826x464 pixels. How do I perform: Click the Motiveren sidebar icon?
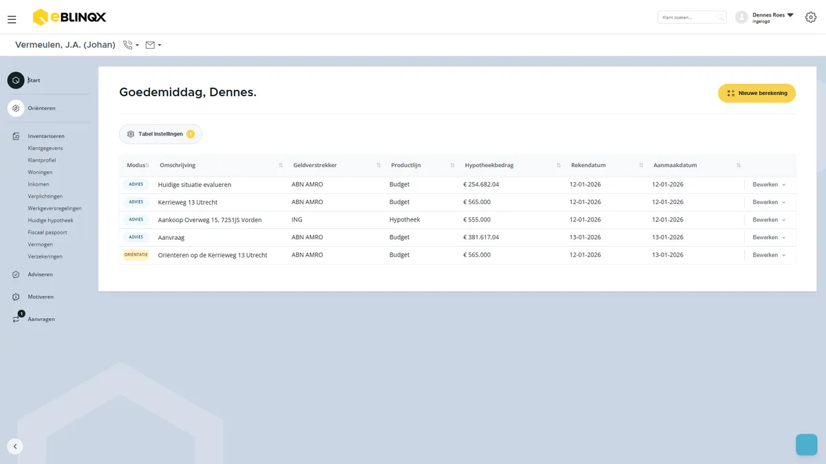click(16, 297)
